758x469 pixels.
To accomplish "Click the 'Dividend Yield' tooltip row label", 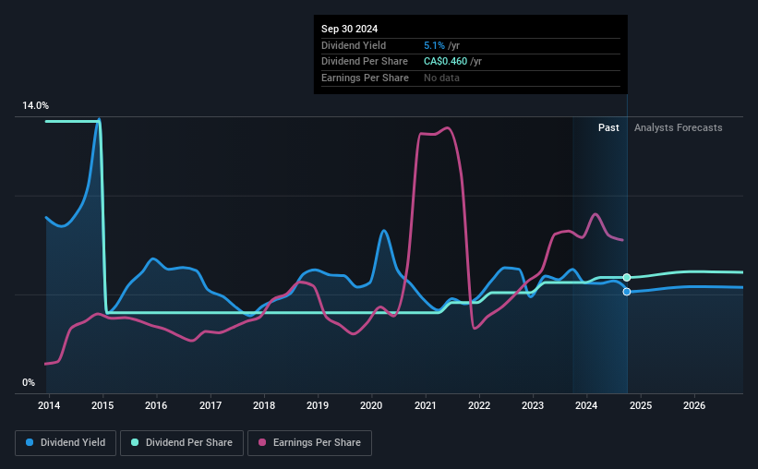I will 354,45.
